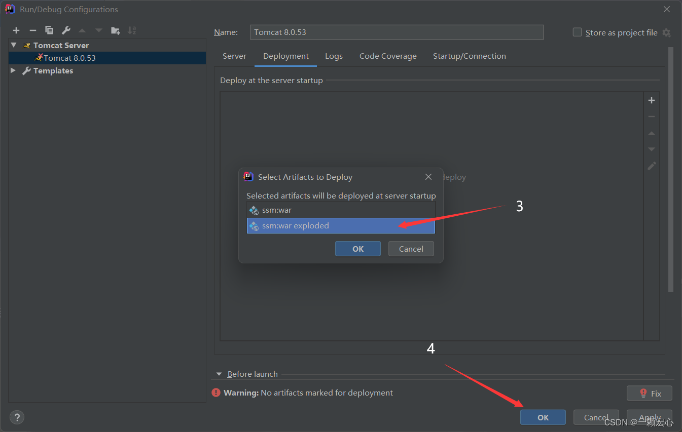The image size is (682, 432).
Task: Close the Select Artifacts to Deploy dialog
Action: (428, 177)
